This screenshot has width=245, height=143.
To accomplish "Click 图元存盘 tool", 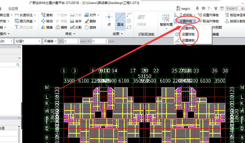I will pos(24,21).
